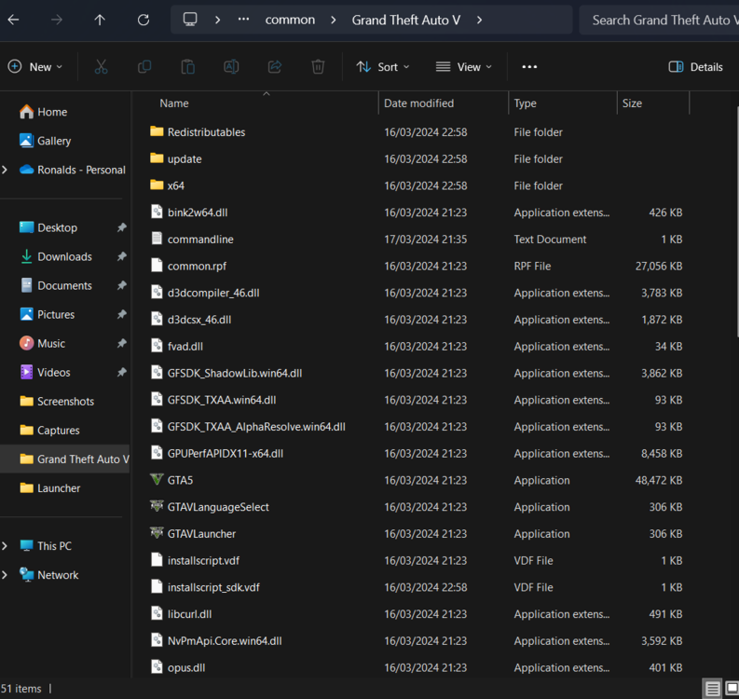The height and width of the screenshot is (699, 739).
Task: Expand the This PC node
Action: [x=5, y=546]
